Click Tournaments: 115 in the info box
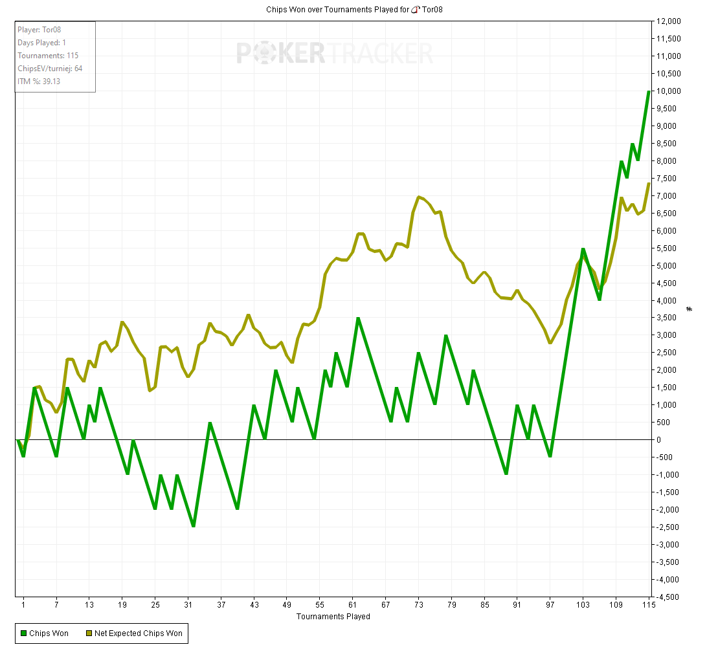 click(48, 56)
